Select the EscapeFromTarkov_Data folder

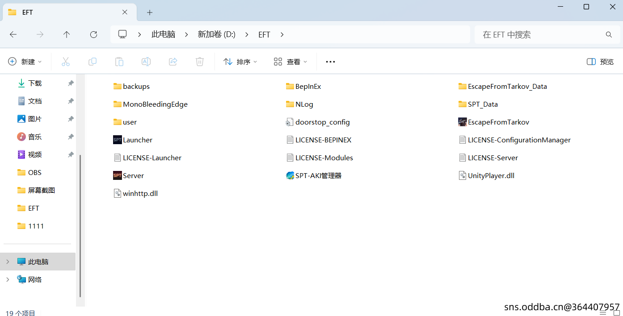point(503,86)
